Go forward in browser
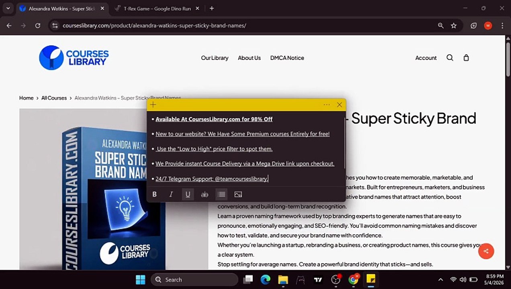The image size is (511, 289). pyautogui.click(x=23, y=25)
